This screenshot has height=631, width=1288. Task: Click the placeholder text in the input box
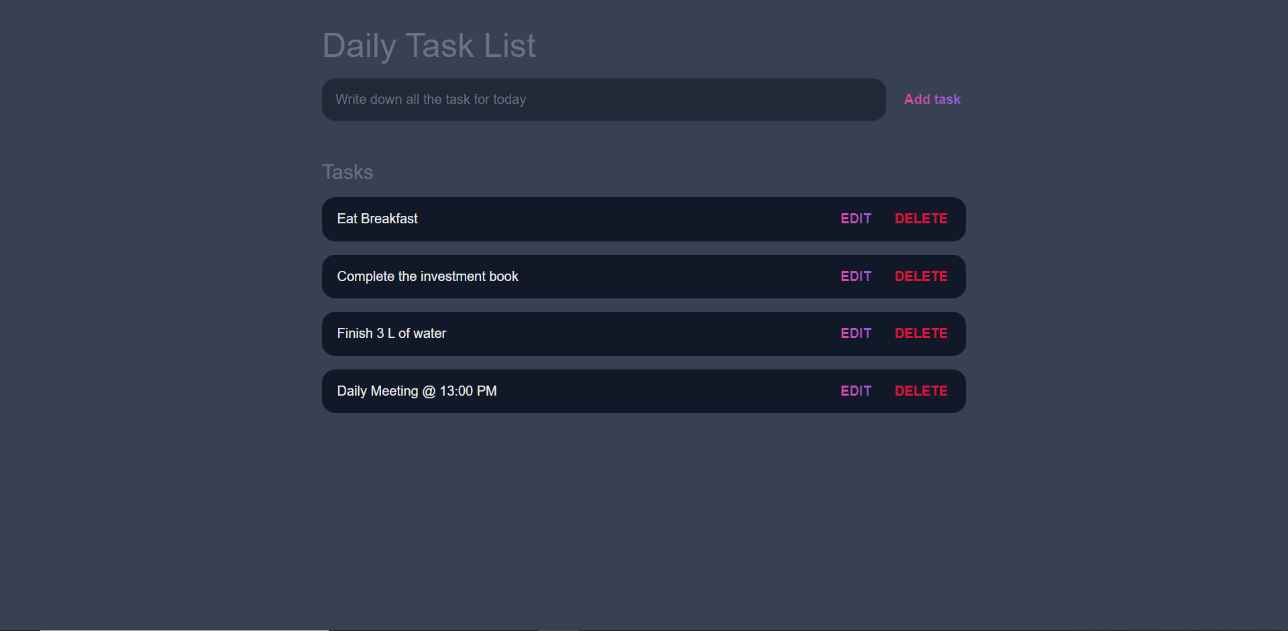[x=431, y=99]
